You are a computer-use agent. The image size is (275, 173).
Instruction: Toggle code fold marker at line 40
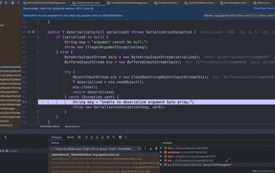[x=37, y=32]
